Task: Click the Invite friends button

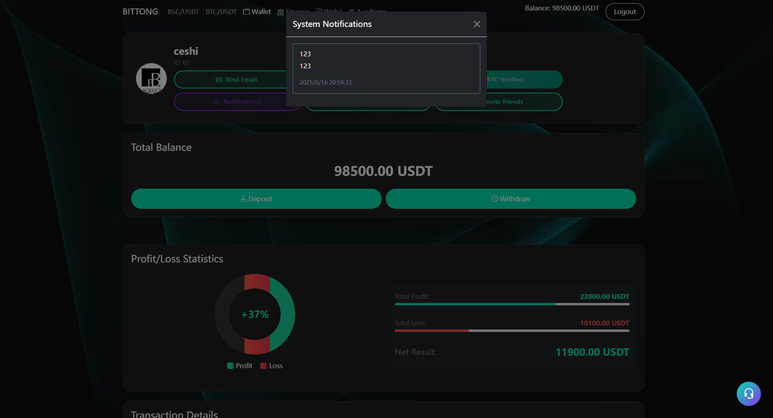Action: [x=523, y=102]
